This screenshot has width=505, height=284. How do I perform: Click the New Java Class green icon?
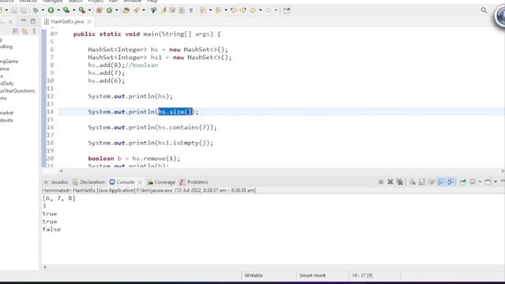(110, 10)
